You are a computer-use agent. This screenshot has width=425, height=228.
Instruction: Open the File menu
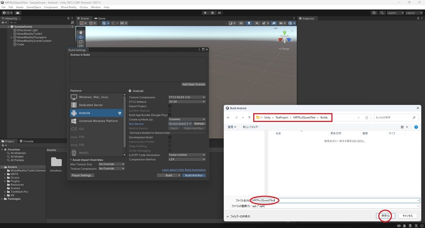click(4, 7)
